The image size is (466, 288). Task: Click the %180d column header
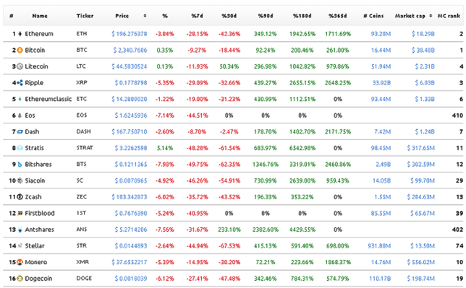(302, 16)
